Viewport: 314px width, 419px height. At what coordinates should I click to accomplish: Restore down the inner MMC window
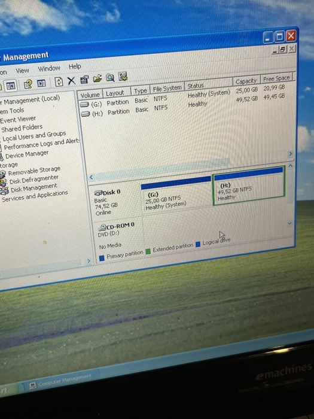tap(283, 50)
